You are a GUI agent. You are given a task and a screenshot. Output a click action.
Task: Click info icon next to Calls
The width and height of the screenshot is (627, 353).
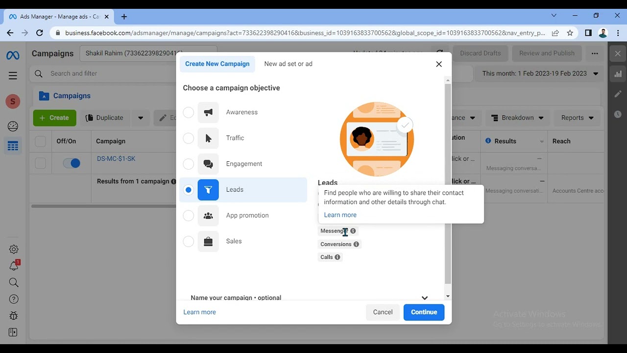337,257
